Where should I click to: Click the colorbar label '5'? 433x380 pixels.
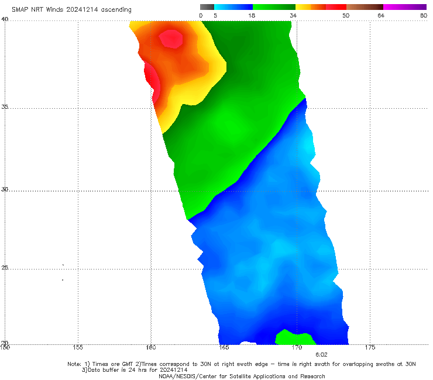(215, 15)
